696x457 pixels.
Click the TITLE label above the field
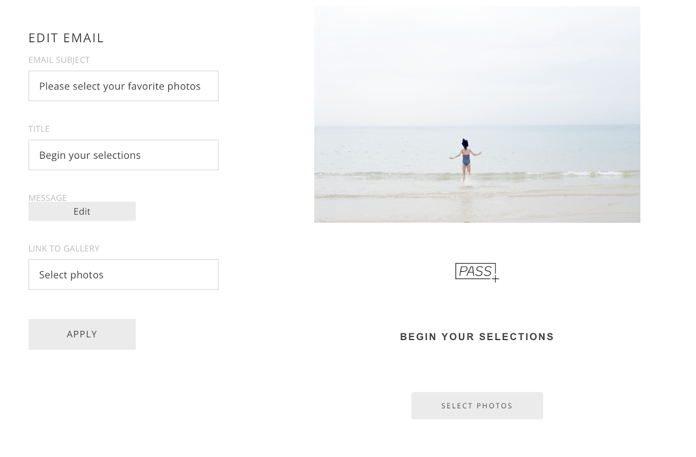pyautogui.click(x=39, y=129)
